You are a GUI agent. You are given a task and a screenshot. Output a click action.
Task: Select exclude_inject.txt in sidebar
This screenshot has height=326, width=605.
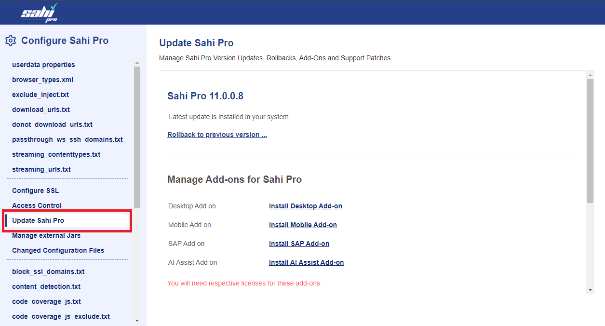40,95
